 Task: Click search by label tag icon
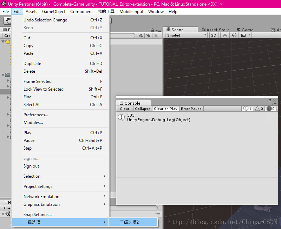(x=148, y=35)
